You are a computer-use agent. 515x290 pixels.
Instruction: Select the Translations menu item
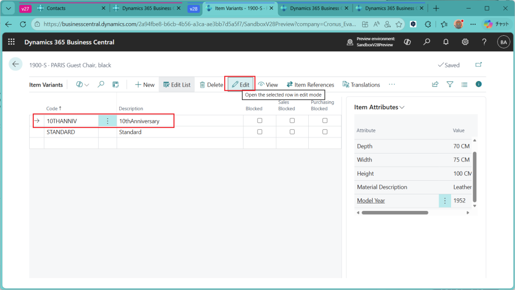click(361, 85)
